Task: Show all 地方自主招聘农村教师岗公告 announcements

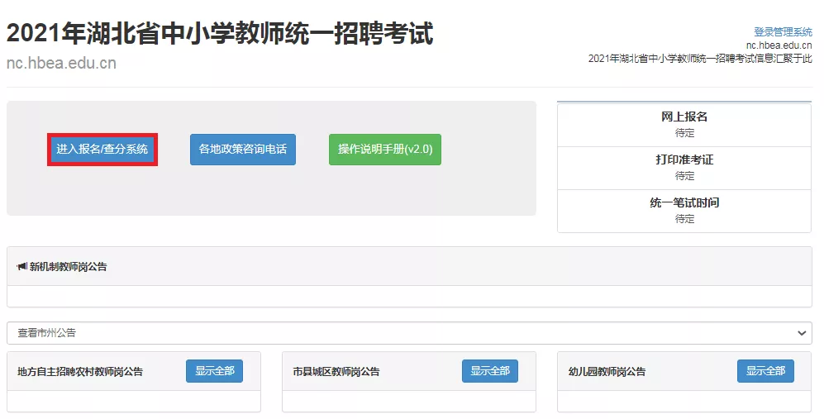Action: (214, 371)
